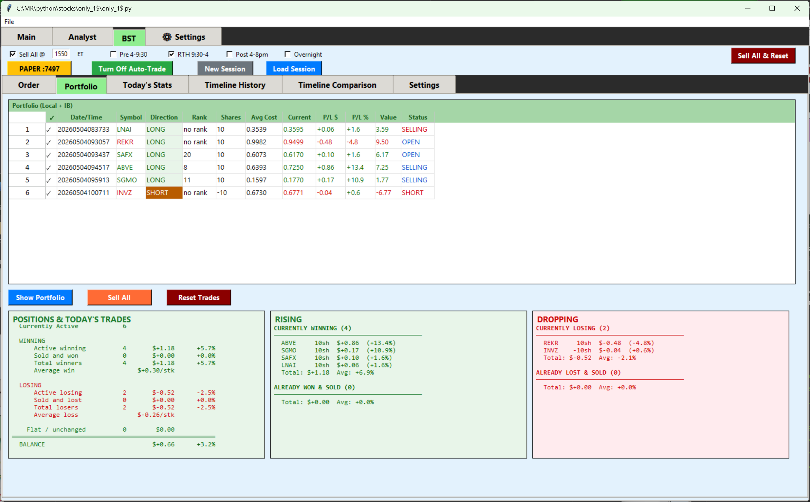Open the Timeline Comparison tab
The image size is (810, 502).
337,85
